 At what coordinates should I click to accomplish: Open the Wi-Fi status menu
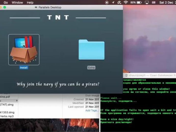pyautogui.click(x=126, y=3)
